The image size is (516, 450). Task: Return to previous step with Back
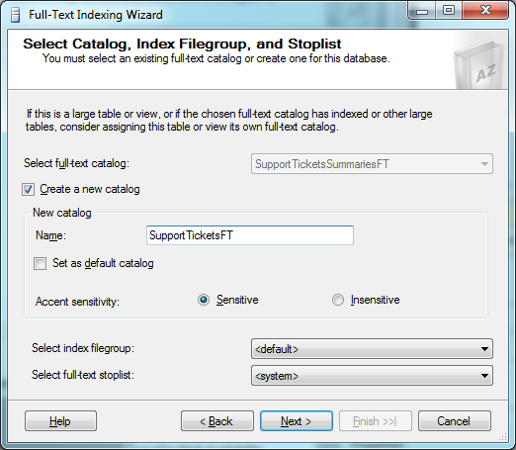coord(217,421)
